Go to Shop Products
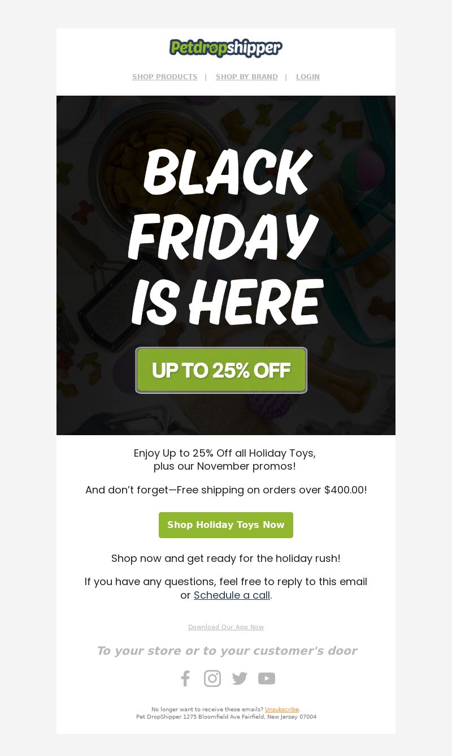452x756 pixels. 165,77
